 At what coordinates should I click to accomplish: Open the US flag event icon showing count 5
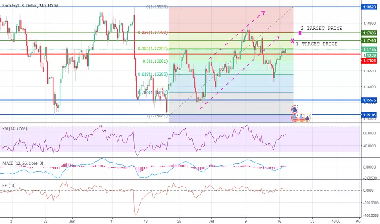[301, 118]
